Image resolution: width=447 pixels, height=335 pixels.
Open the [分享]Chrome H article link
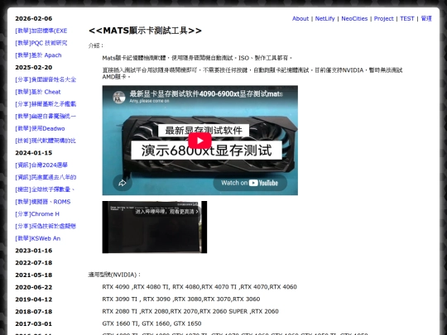37,214
